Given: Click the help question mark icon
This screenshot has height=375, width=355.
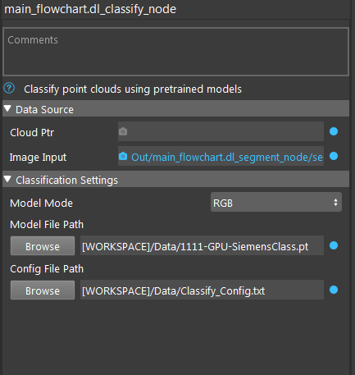Looking at the screenshot, I should tap(9, 89).
